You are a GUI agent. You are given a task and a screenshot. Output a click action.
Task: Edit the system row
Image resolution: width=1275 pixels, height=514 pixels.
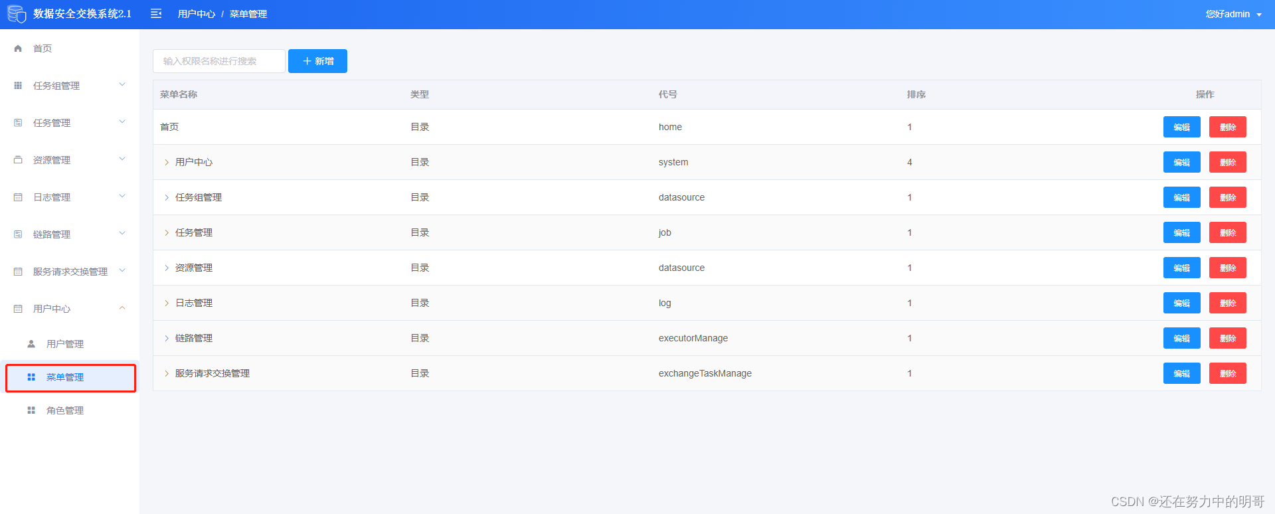coord(1181,162)
